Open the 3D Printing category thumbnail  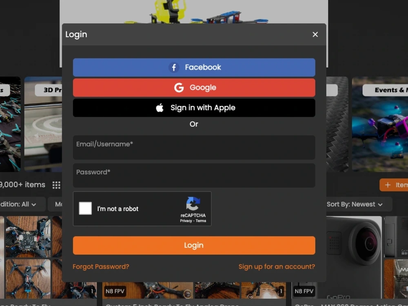43,124
